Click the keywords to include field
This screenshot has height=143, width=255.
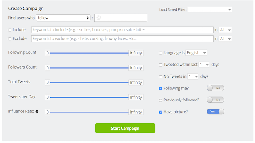(x=122, y=30)
